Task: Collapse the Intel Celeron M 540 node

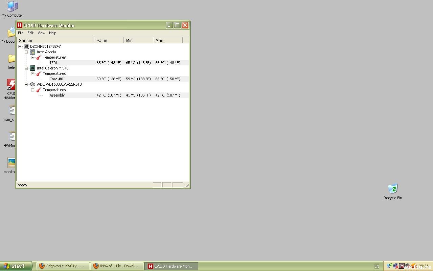Action: (26, 68)
